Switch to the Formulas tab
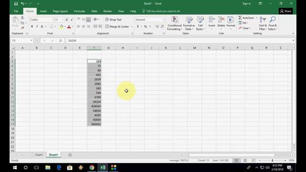306x172 pixels. [79, 11]
